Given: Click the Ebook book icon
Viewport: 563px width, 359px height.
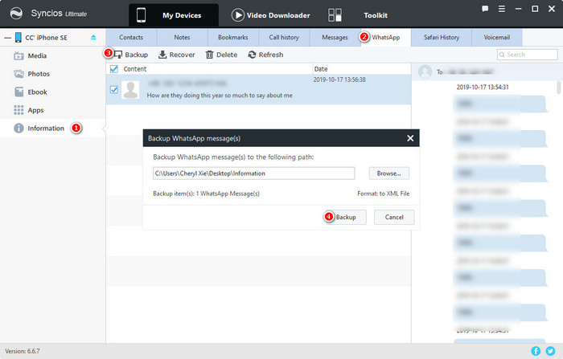Looking at the screenshot, I should pos(18,92).
